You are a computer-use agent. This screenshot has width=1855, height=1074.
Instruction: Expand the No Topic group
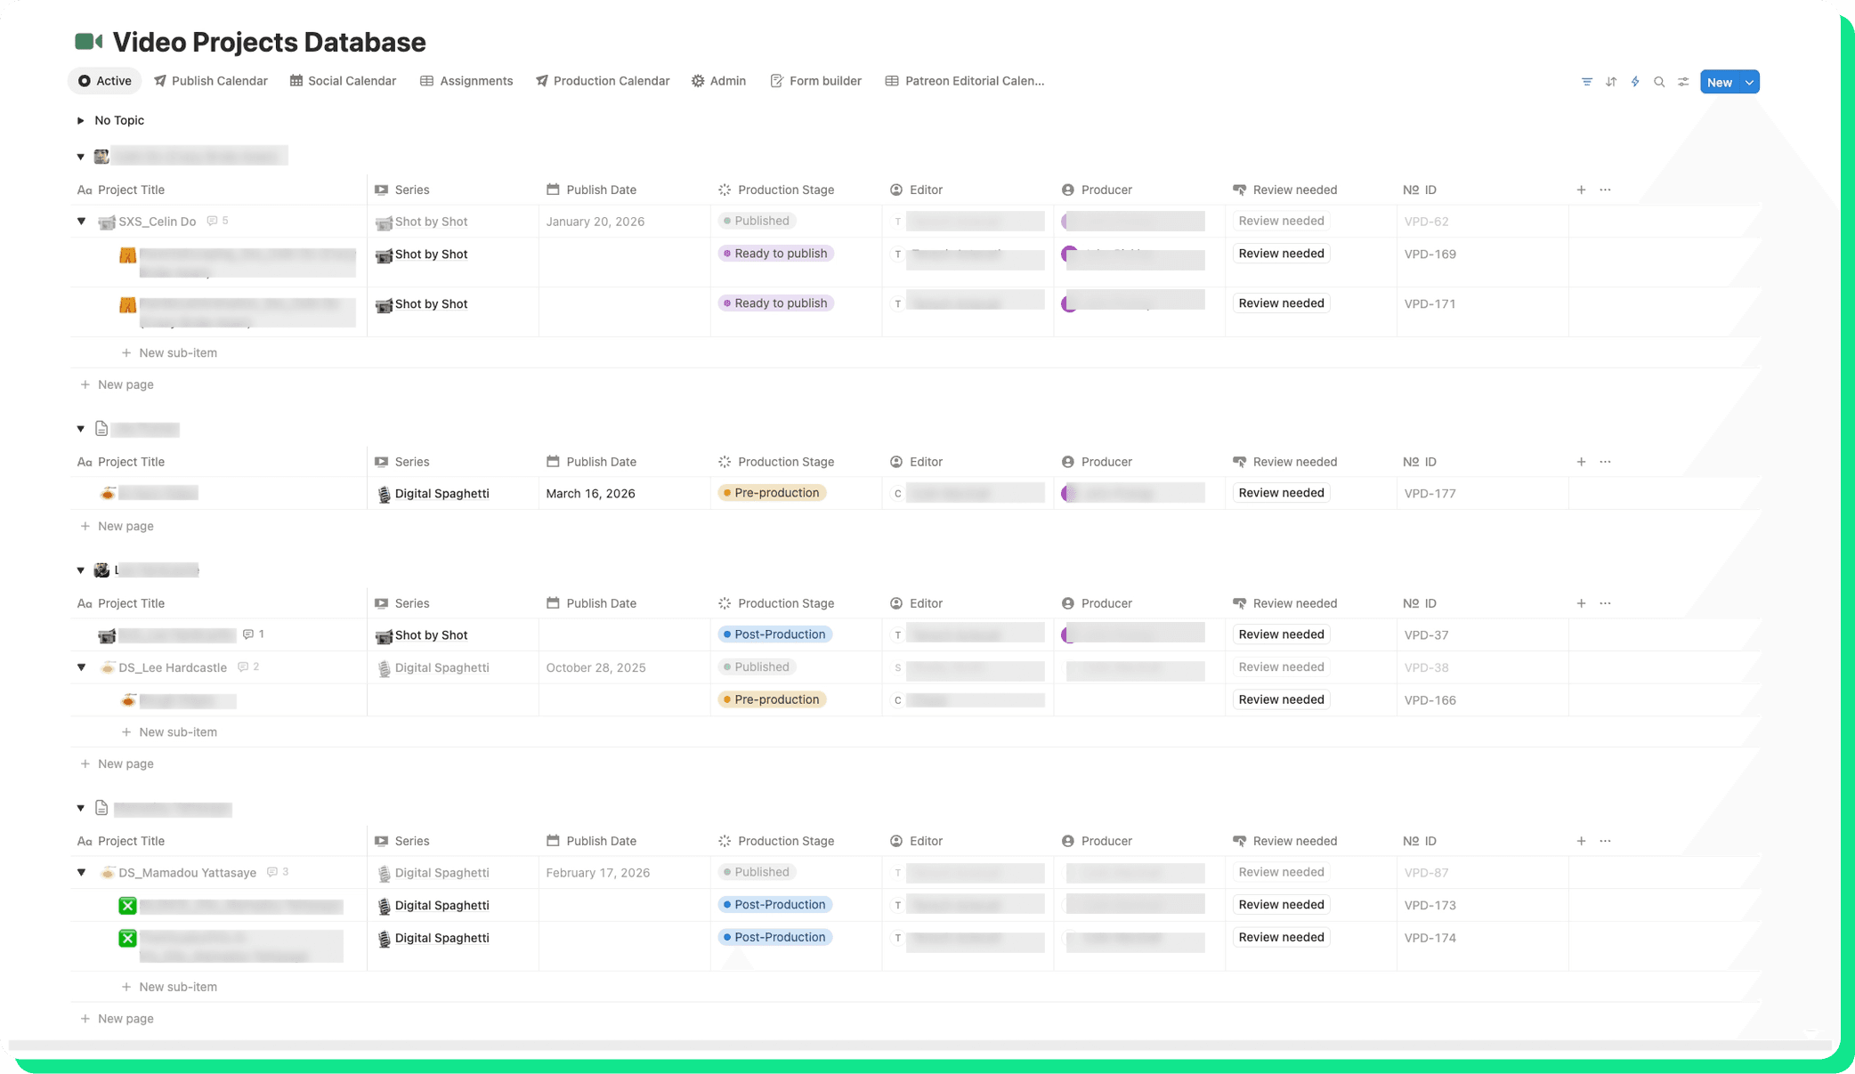pyautogui.click(x=81, y=120)
